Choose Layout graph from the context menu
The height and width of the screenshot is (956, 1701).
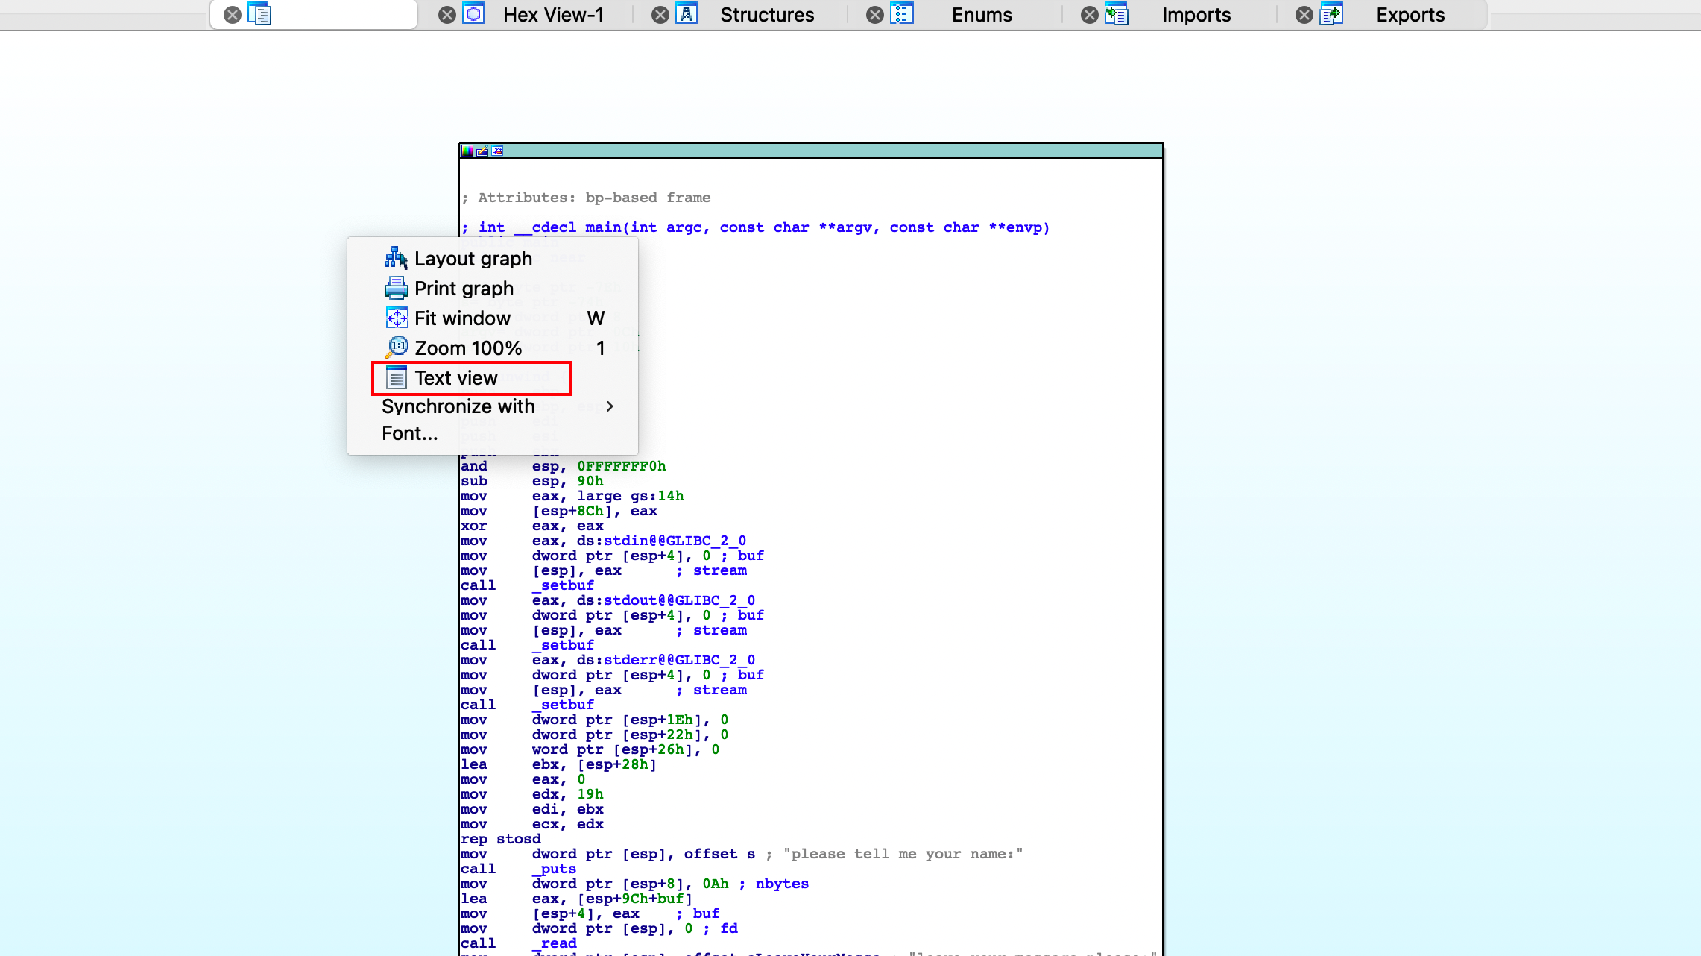[473, 259]
